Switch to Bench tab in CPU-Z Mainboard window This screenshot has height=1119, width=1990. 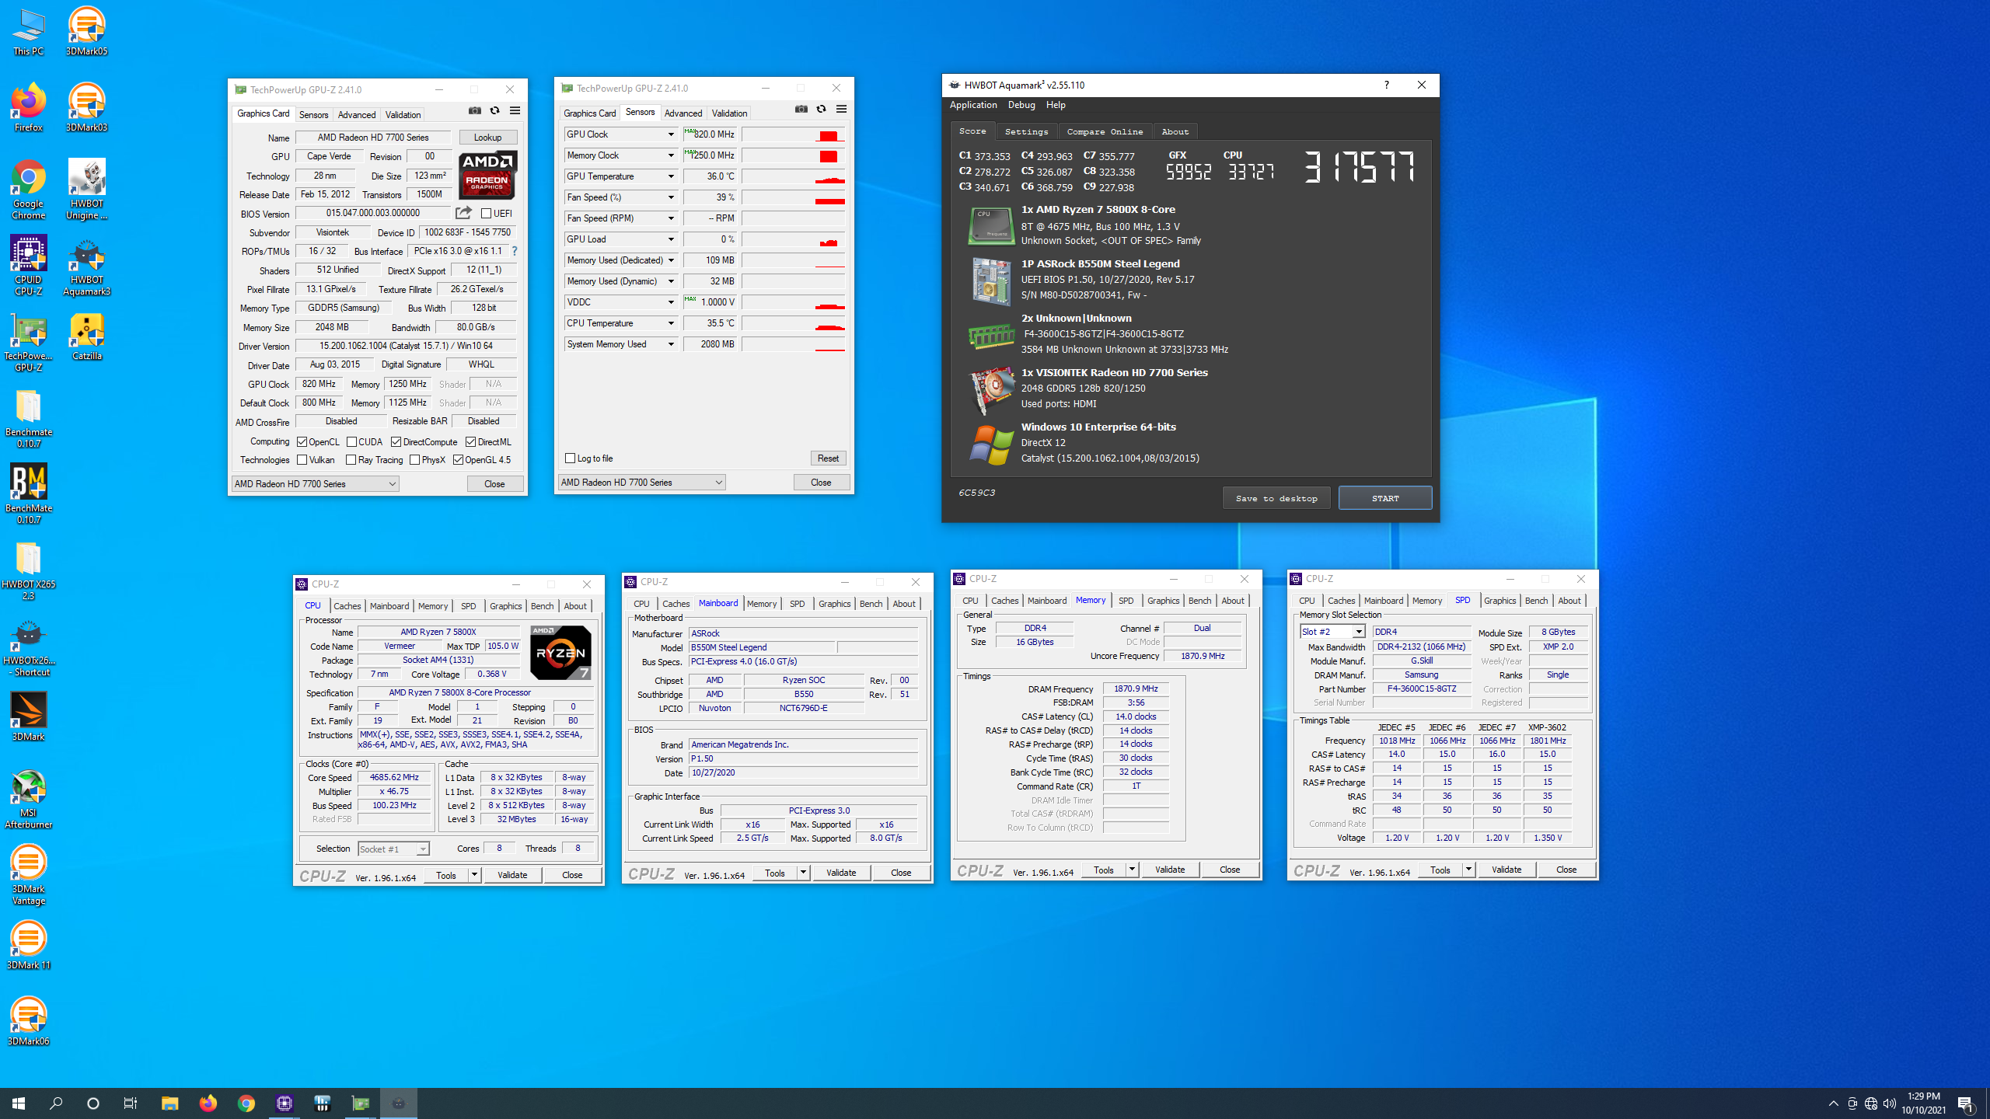click(x=871, y=603)
